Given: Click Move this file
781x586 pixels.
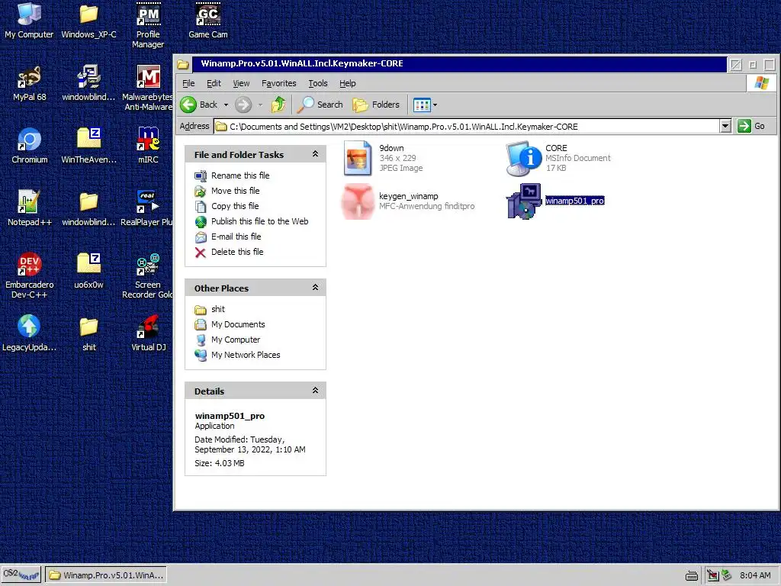Looking at the screenshot, I should click(x=227, y=191).
